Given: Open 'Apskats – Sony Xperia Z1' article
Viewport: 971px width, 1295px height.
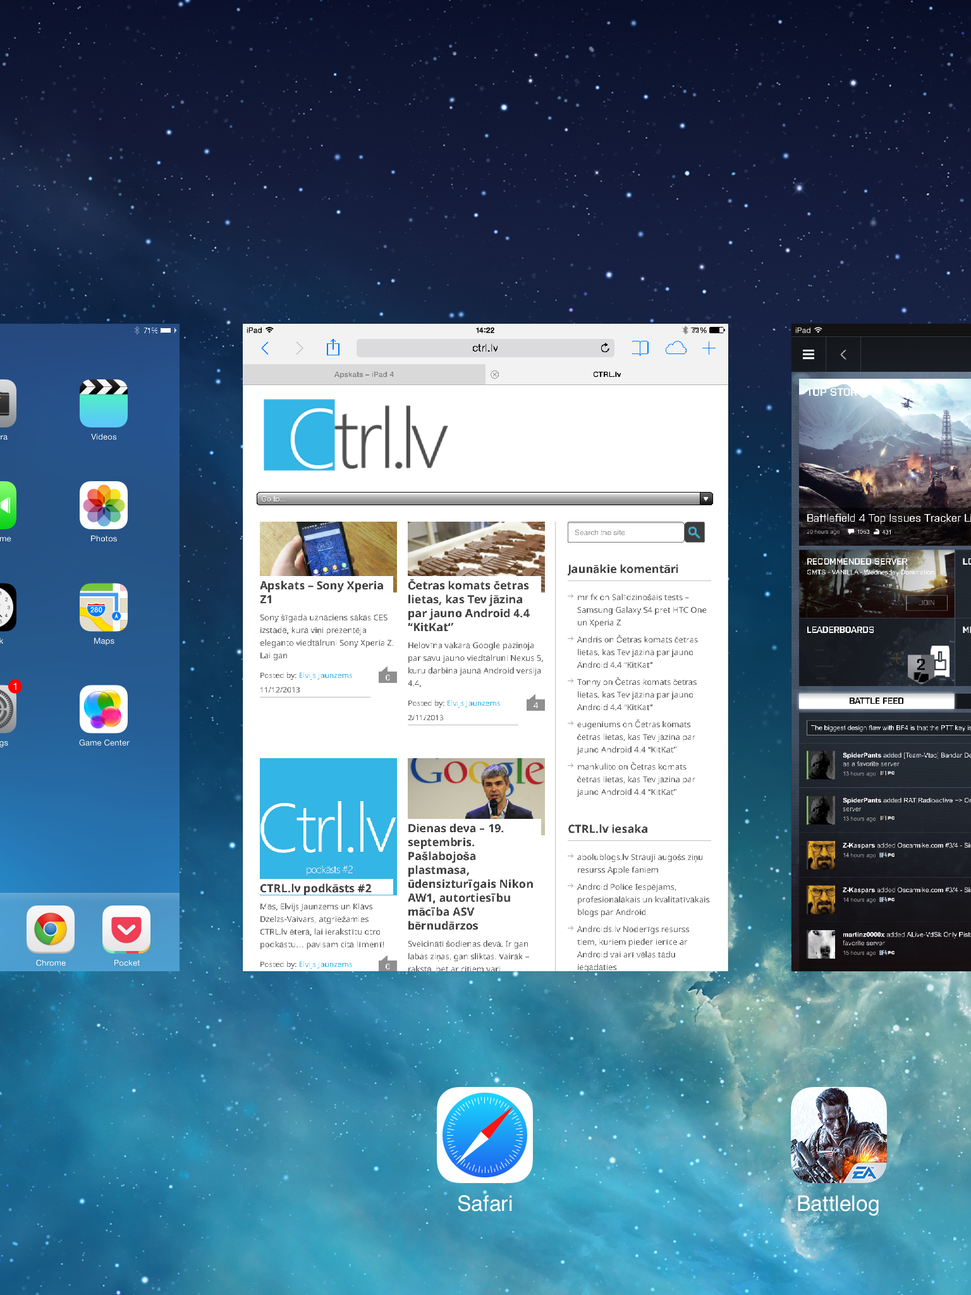Looking at the screenshot, I should click(x=322, y=592).
